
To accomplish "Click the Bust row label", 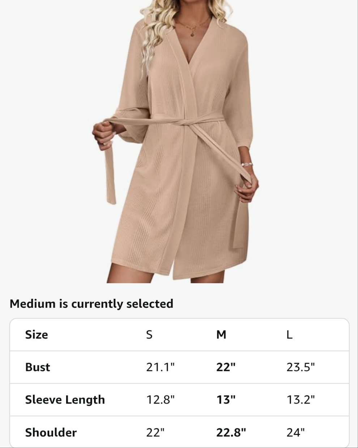I will point(38,367).
